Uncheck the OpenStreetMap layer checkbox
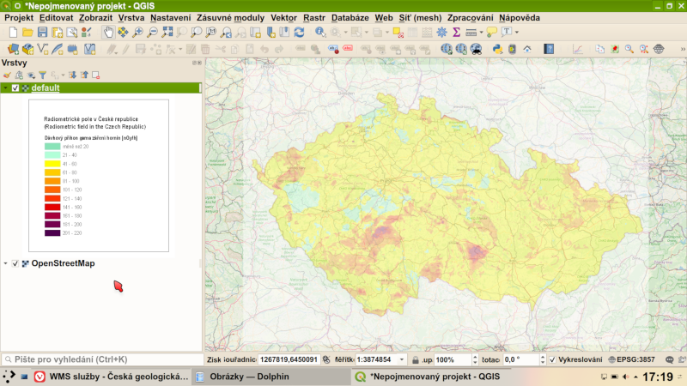Screen dimensions: 687x386 15,263
